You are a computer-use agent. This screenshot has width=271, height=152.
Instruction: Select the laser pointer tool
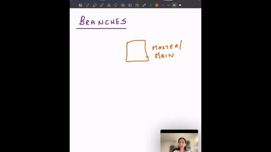pyautogui.click(x=144, y=5)
